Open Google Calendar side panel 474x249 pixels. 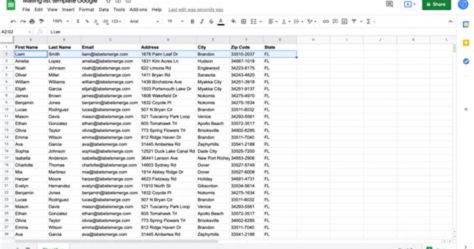click(x=466, y=25)
